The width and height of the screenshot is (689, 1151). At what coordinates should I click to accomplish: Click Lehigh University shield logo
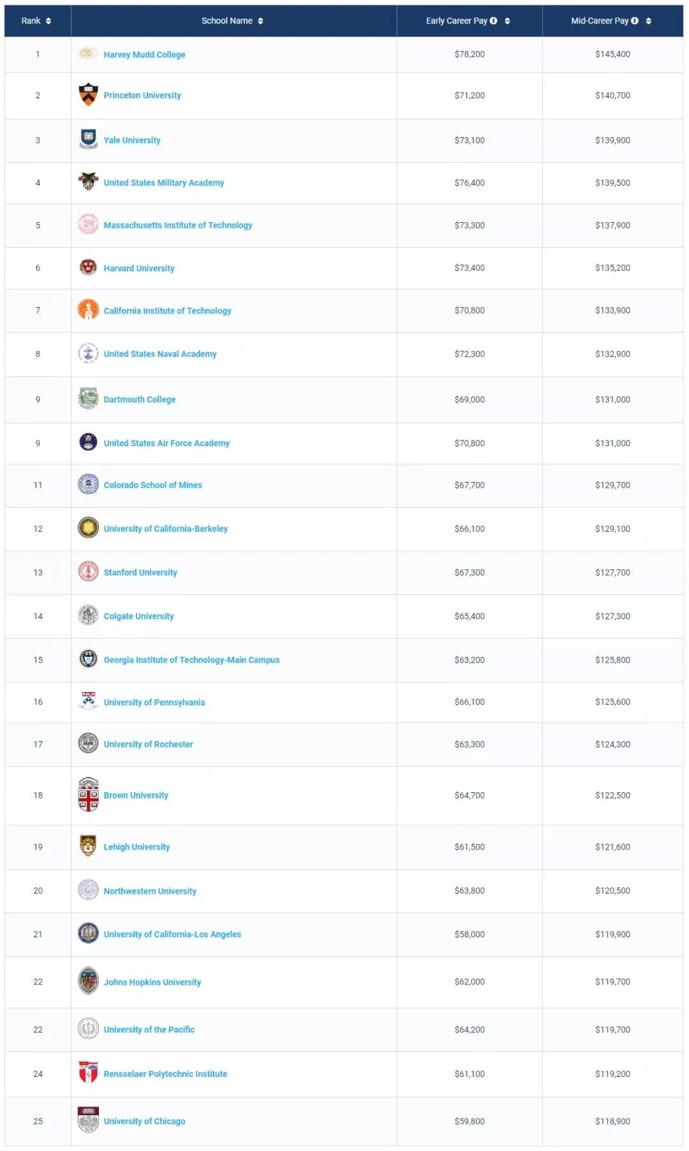click(x=88, y=846)
